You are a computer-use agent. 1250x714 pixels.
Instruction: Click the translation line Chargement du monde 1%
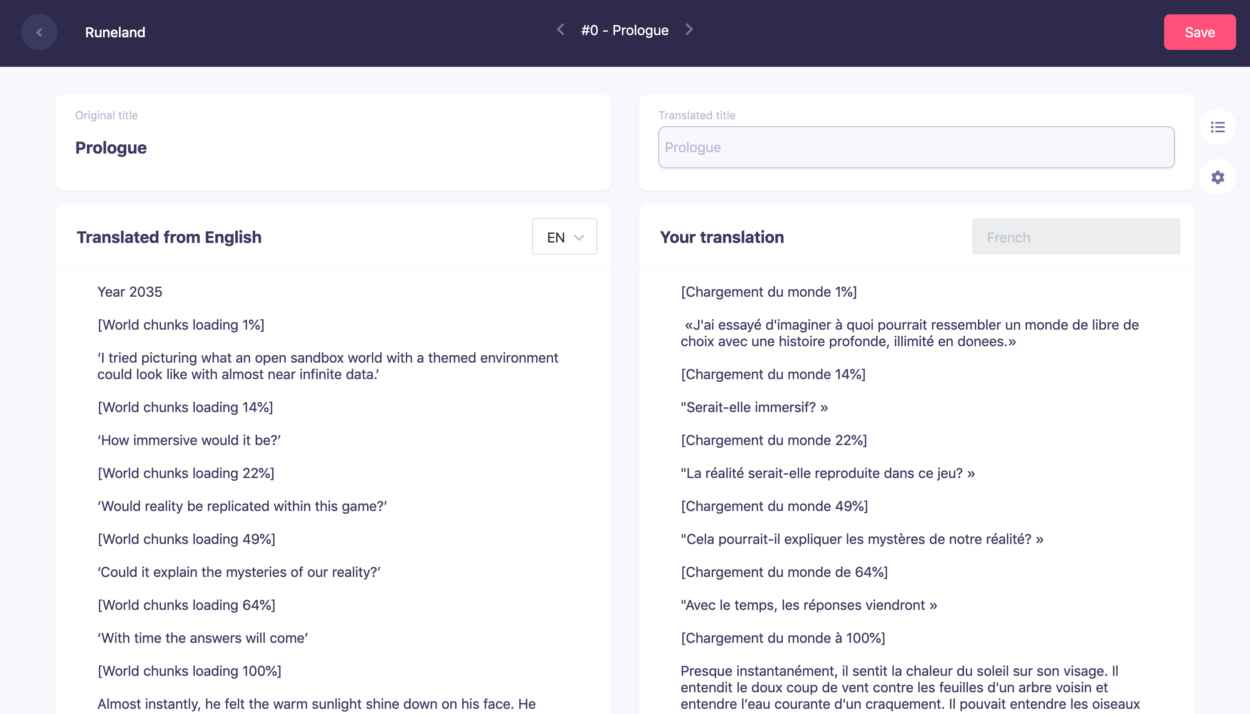click(768, 292)
